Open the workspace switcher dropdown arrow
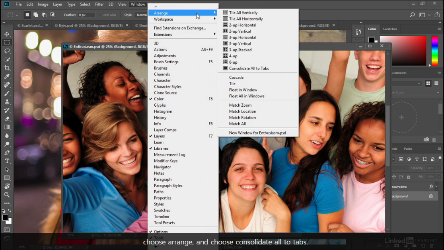 pos(429,15)
